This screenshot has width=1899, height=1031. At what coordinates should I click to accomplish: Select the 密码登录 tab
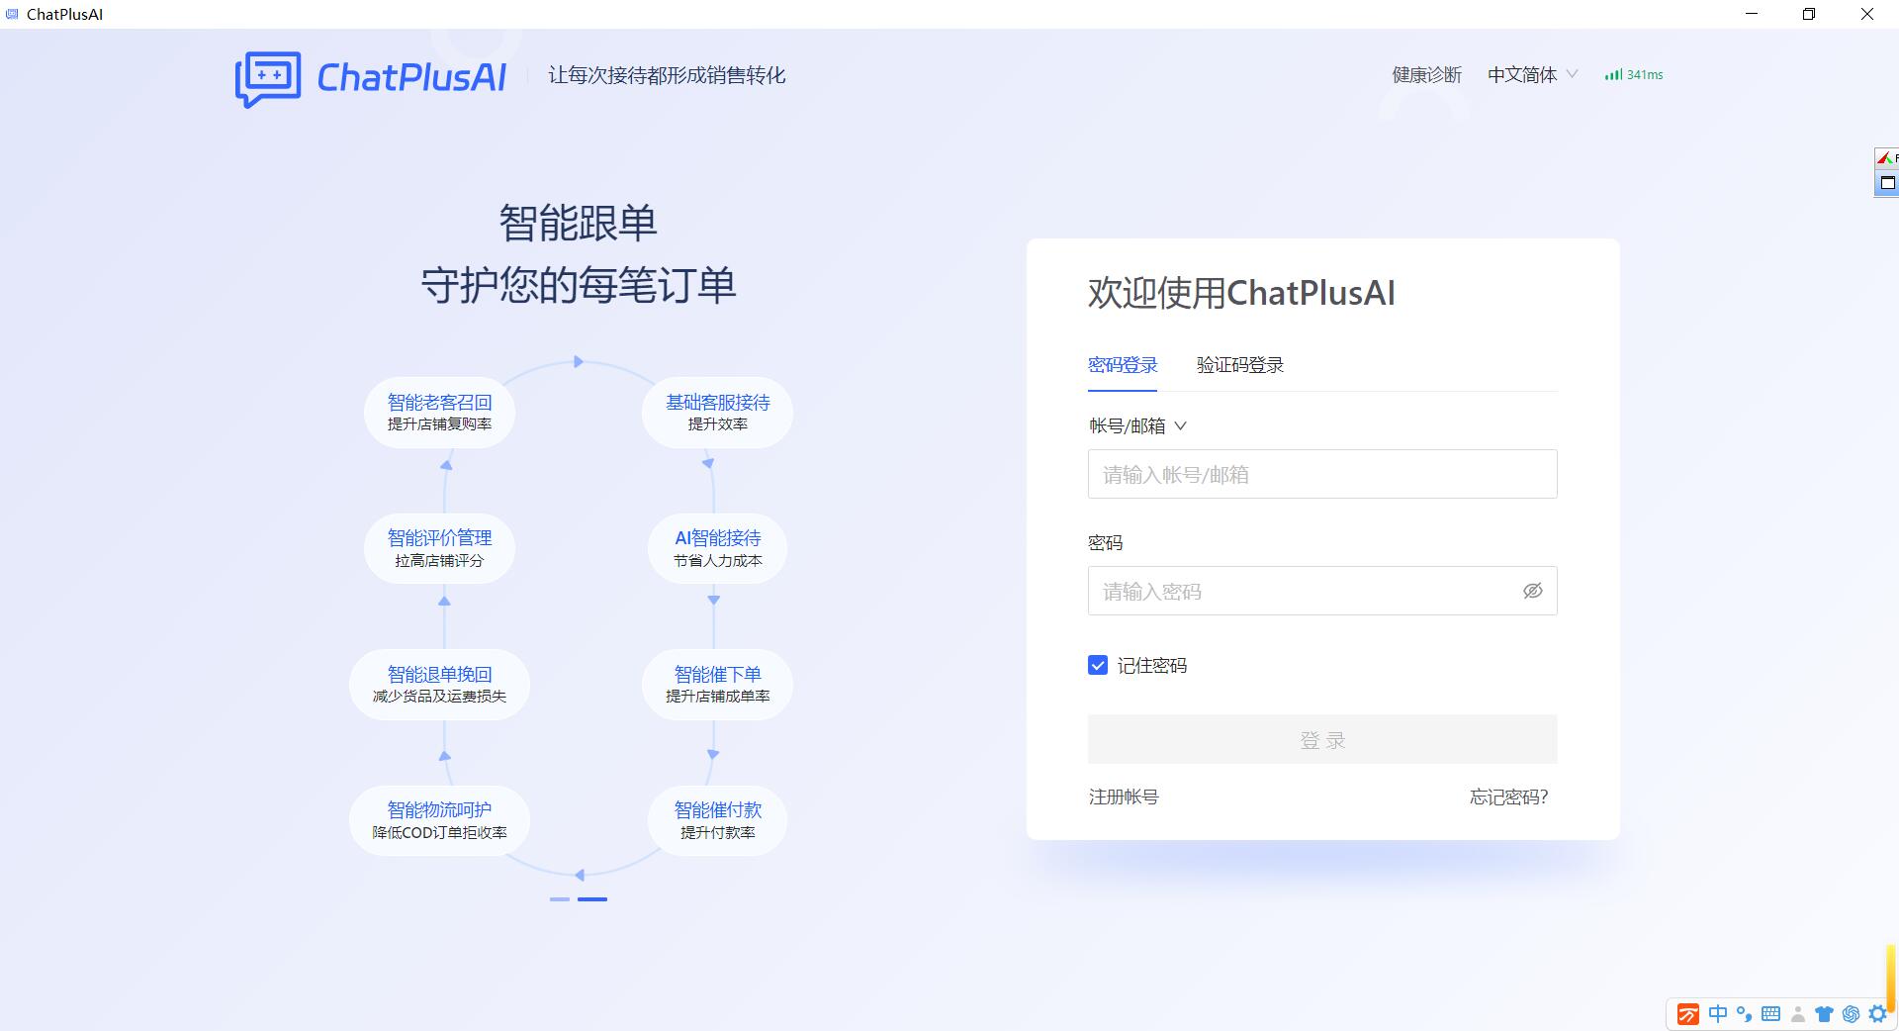coord(1121,365)
